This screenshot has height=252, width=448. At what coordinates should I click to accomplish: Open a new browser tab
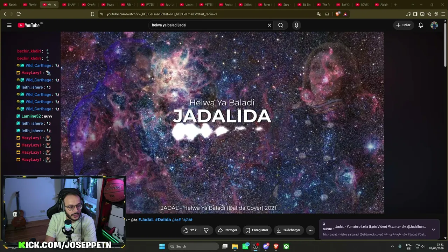click(x=395, y=5)
